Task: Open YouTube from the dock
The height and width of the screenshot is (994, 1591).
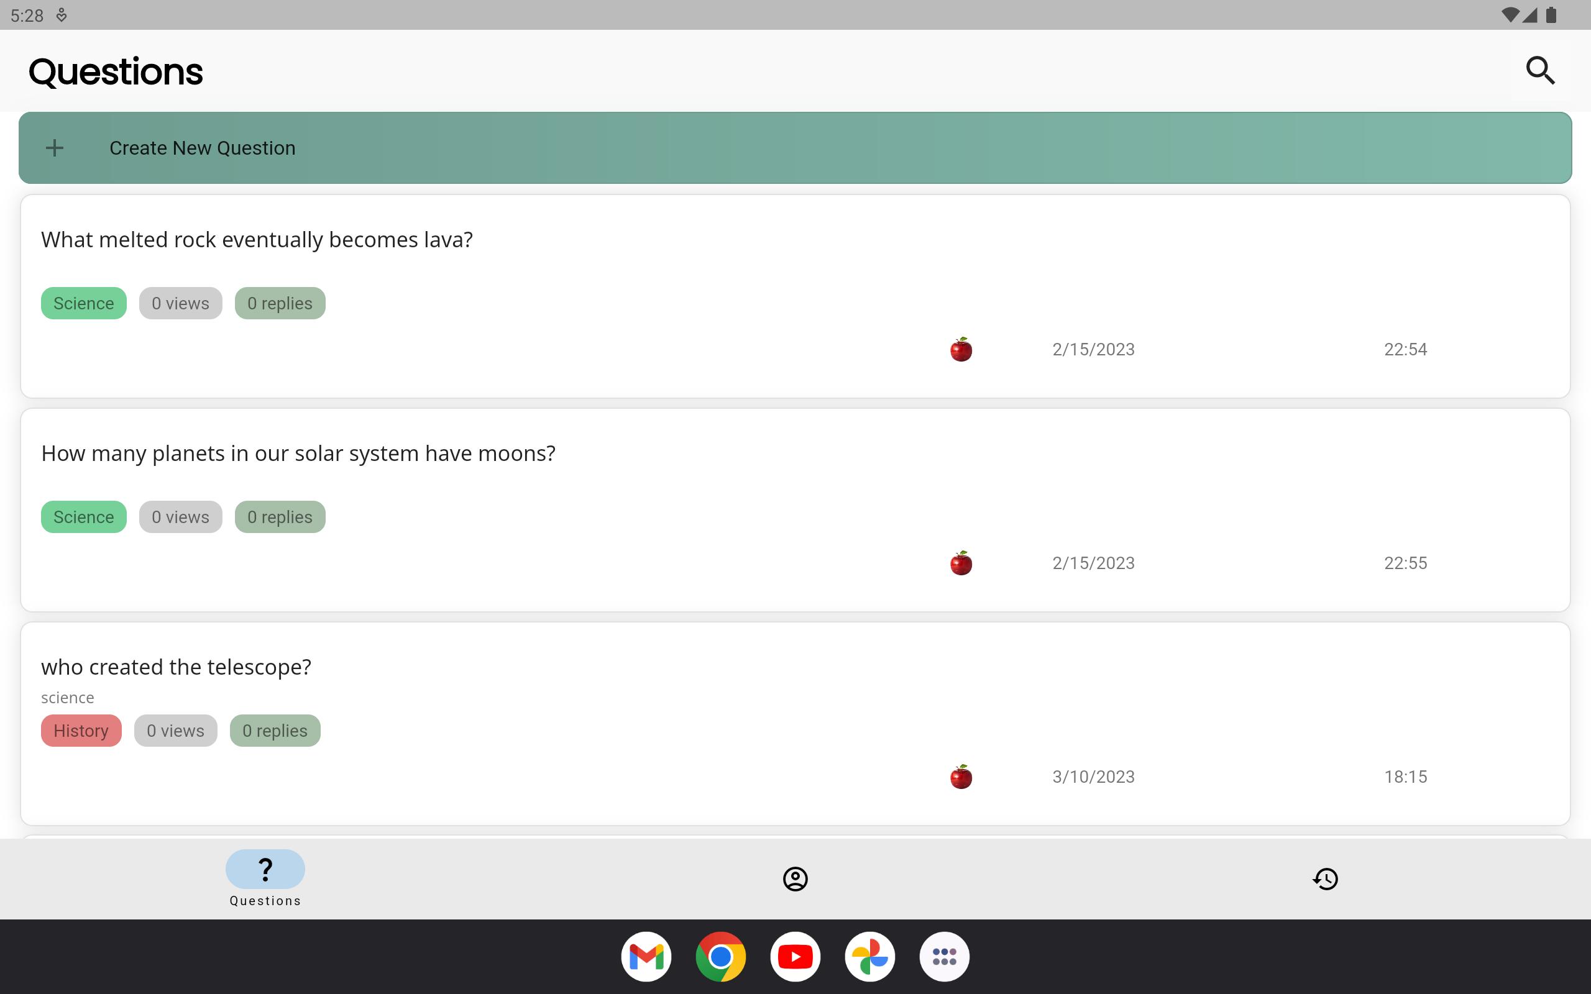Action: (795, 957)
